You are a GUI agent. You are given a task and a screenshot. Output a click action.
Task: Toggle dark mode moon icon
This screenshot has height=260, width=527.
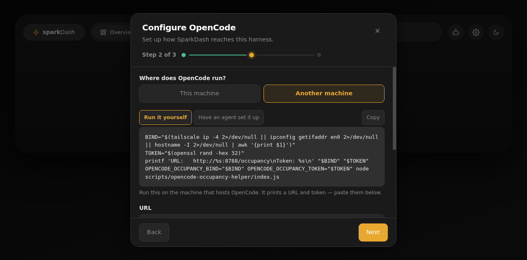point(496,32)
